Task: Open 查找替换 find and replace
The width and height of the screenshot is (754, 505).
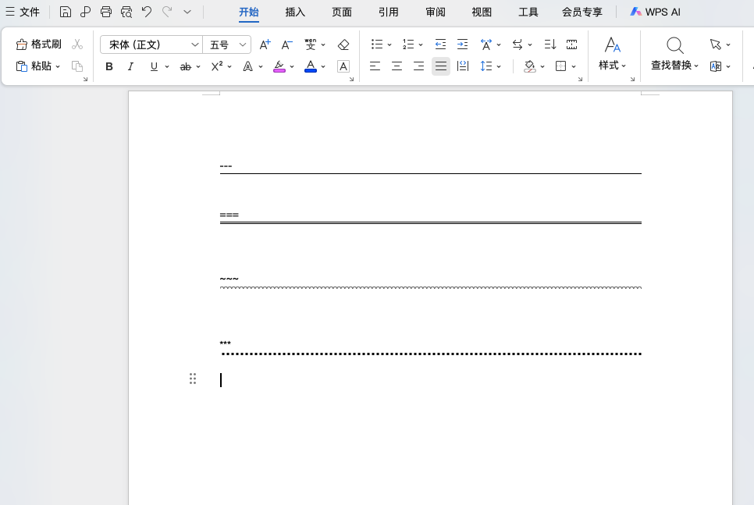Action: click(674, 53)
